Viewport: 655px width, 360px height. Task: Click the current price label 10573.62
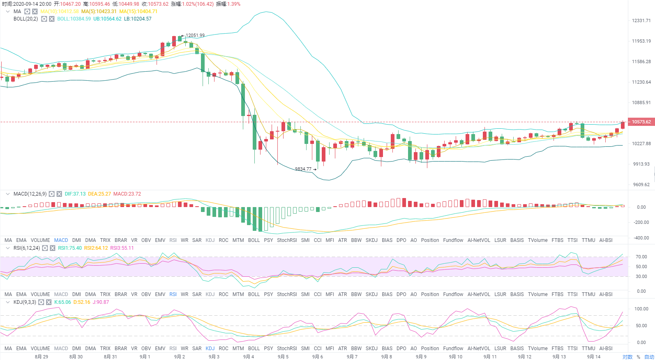tap(641, 122)
